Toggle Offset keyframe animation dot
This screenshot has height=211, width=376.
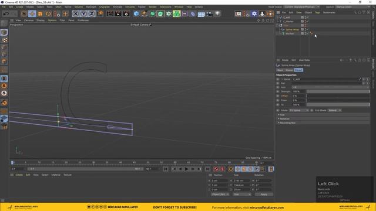click(278, 96)
